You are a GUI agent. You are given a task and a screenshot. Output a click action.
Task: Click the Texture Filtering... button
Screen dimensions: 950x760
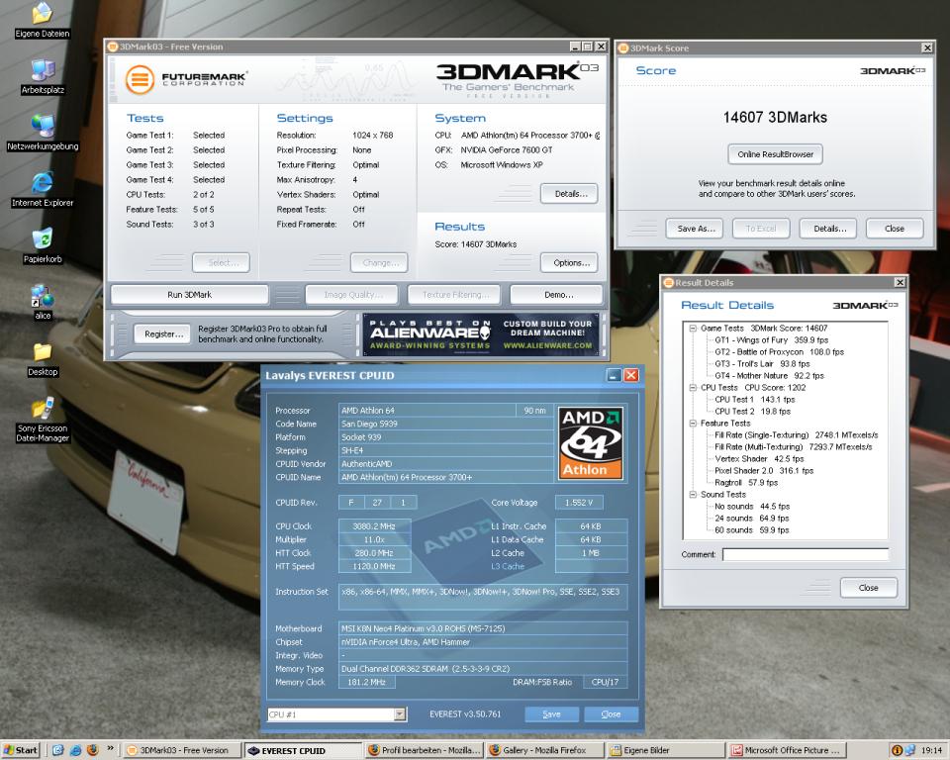point(454,295)
